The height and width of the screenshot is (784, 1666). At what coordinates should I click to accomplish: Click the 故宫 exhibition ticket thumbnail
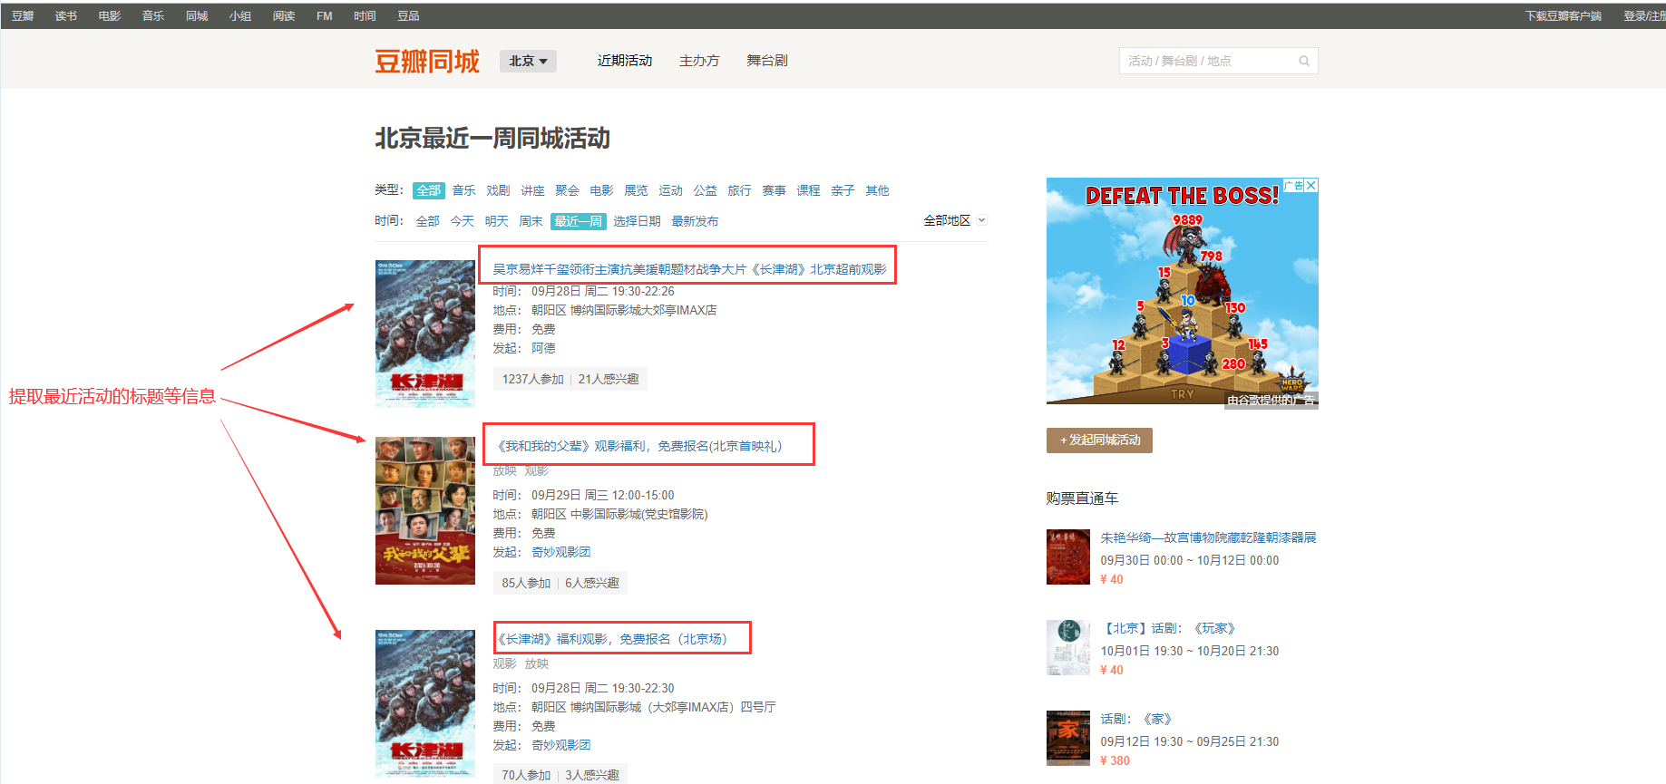point(1068,557)
